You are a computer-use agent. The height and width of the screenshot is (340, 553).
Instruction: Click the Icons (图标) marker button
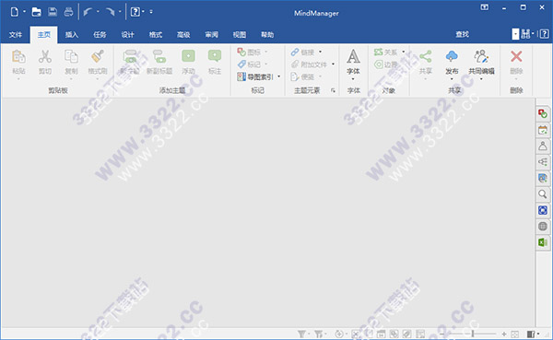point(241,53)
